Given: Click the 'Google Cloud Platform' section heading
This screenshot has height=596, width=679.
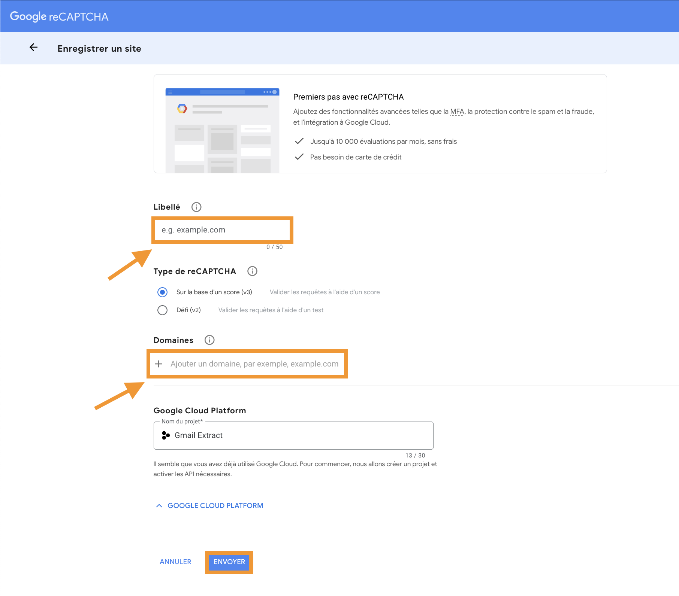Looking at the screenshot, I should click(200, 411).
